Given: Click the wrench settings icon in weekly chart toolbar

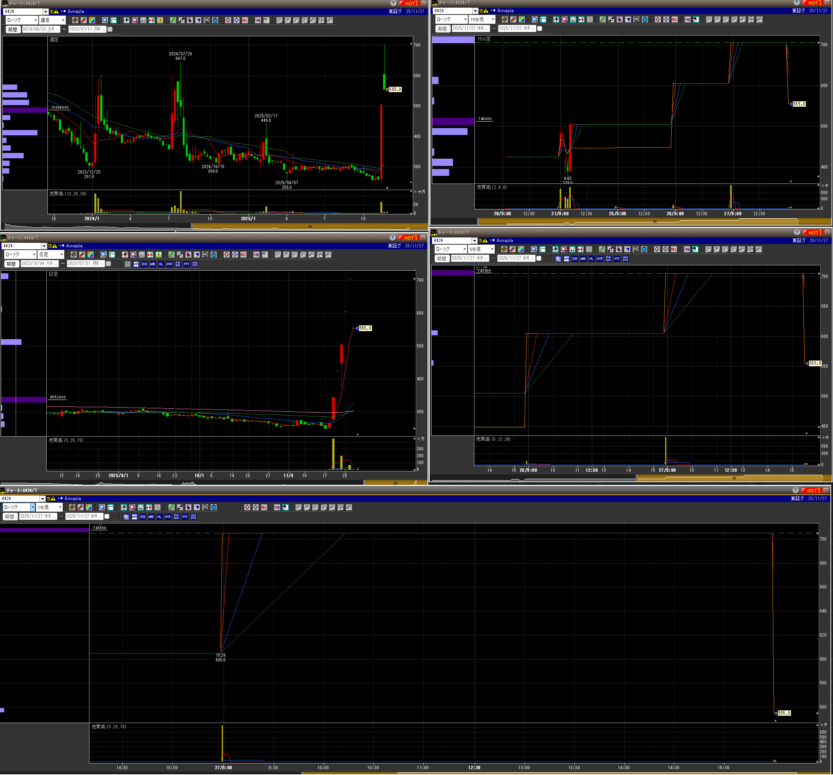Looking at the screenshot, I should coord(84,20).
